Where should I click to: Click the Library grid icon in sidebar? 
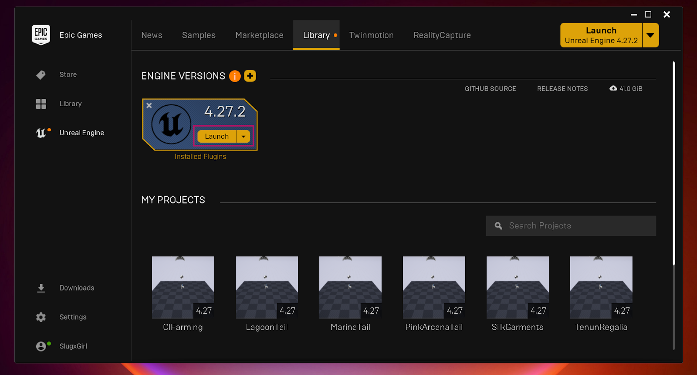pyautogui.click(x=41, y=104)
